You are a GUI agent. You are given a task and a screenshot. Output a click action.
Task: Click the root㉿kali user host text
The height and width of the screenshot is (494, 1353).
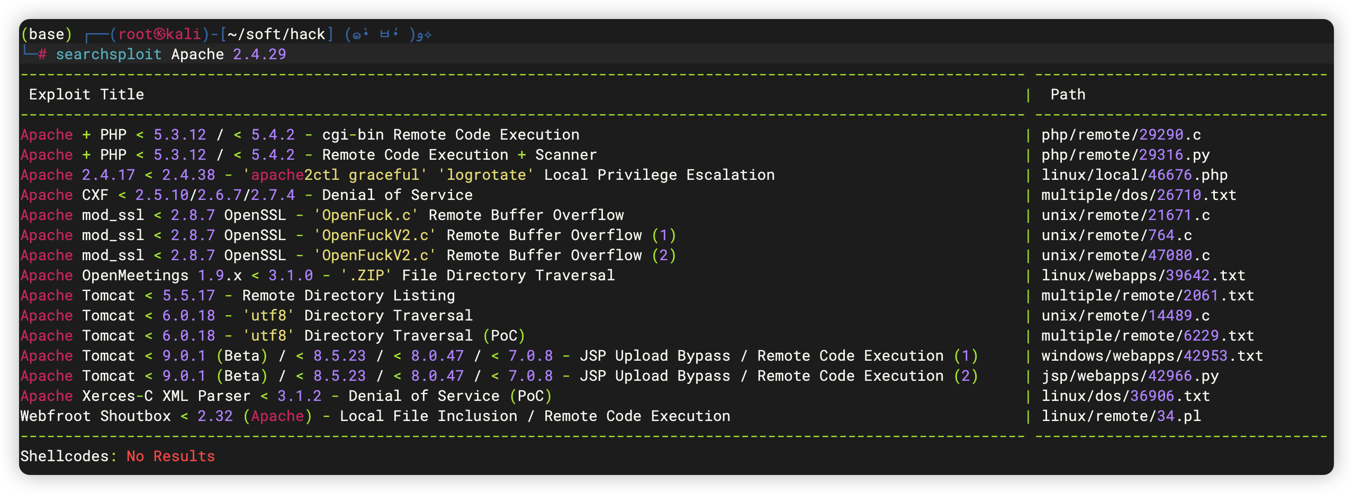159,34
